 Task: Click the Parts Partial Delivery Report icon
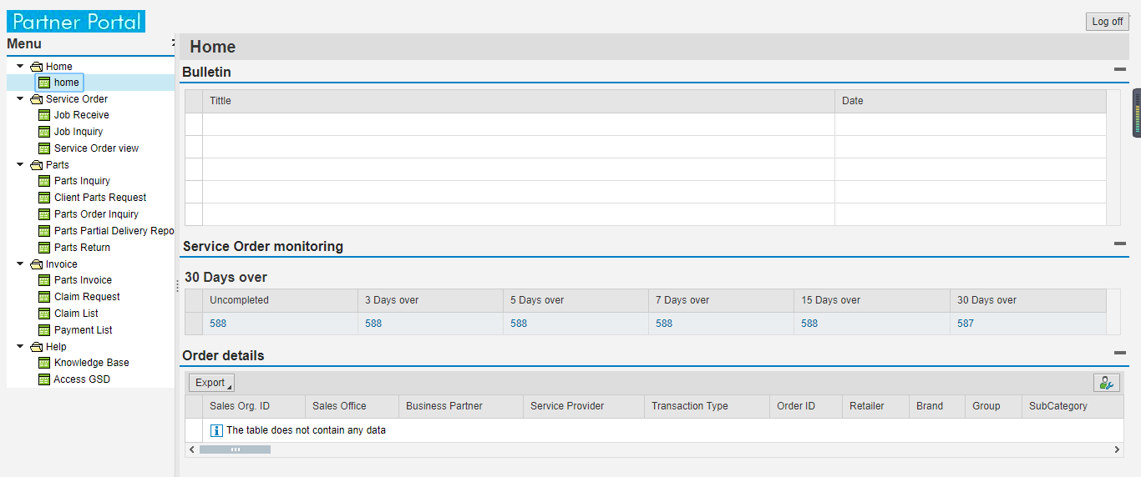(x=44, y=231)
